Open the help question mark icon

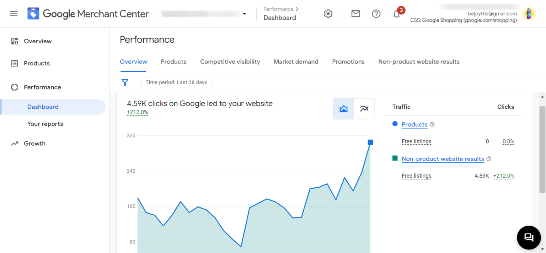(376, 14)
